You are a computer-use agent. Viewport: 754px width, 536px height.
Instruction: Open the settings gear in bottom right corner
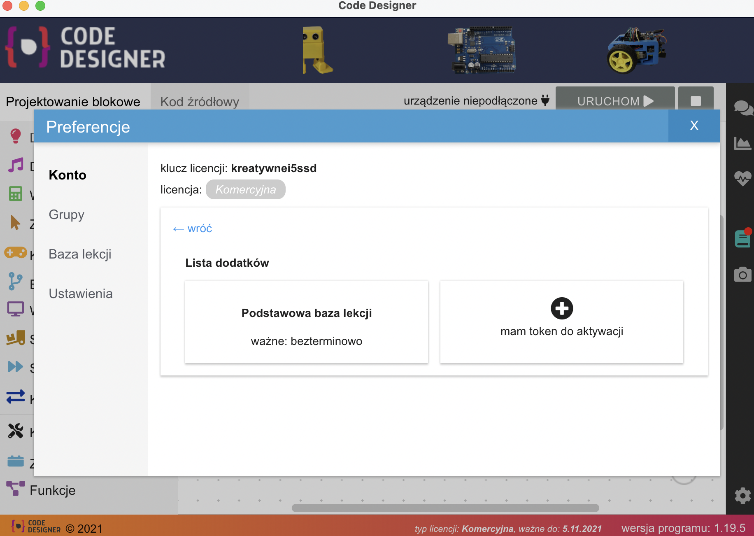tap(742, 496)
